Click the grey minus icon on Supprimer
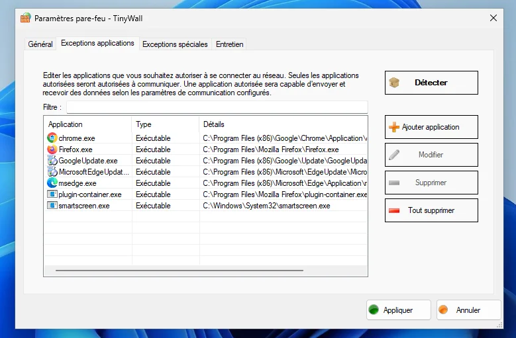516x338 pixels. point(394,183)
